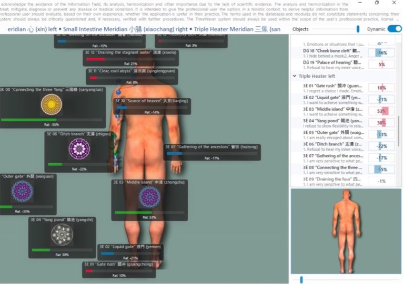The height and width of the screenshot is (285, 404).
Task: Open the 3E 12 Draining the stagnant water card
Action: click(x=131, y=58)
